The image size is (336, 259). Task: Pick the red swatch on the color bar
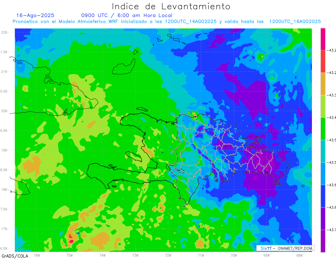click(x=323, y=61)
